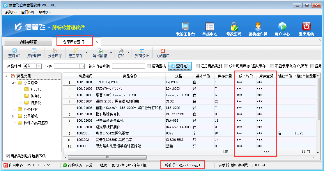Click 关闭窗口 toolbar button
Image resolution: width=324 pixels, height=171 pixels.
(x=162, y=53)
